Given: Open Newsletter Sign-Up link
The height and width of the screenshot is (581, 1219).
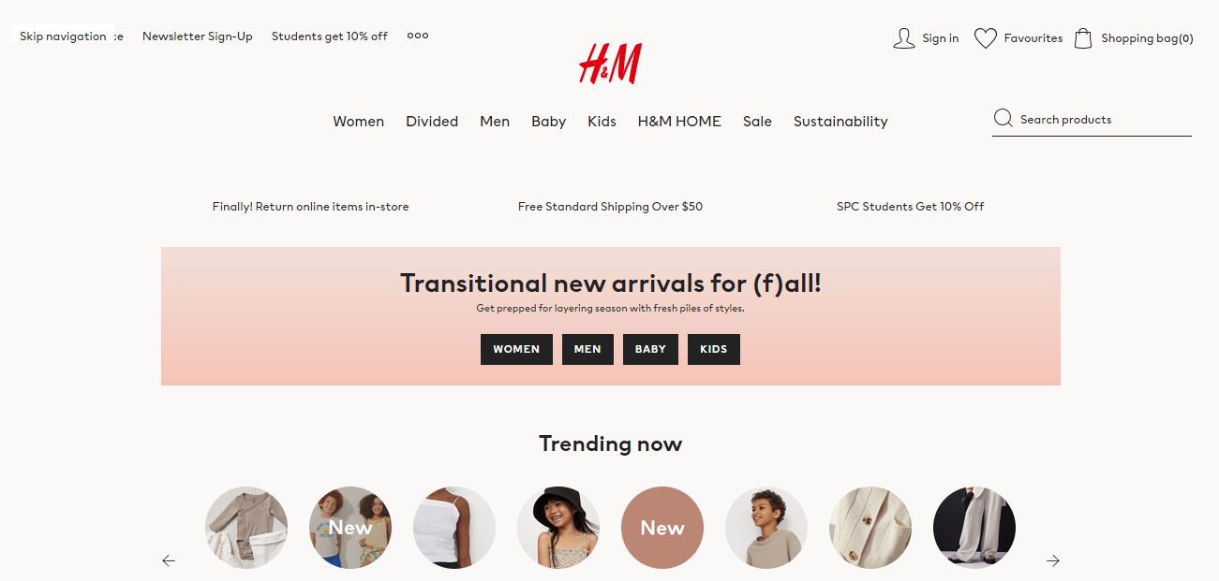Looking at the screenshot, I should coord(198,36).
